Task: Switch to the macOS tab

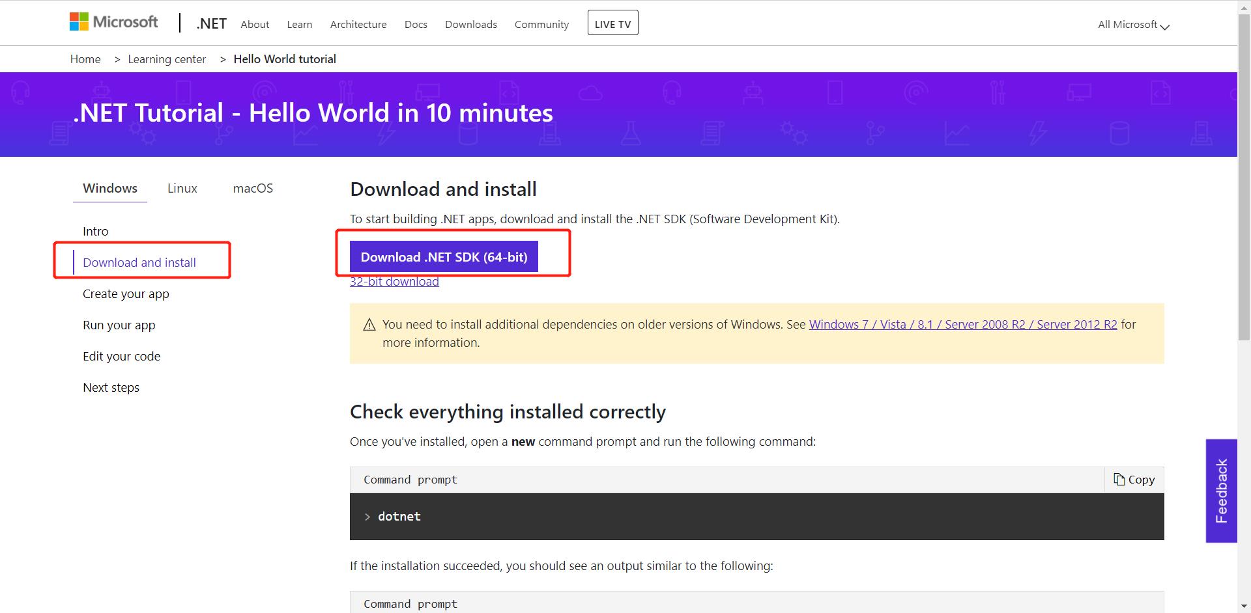Action: 253,188
